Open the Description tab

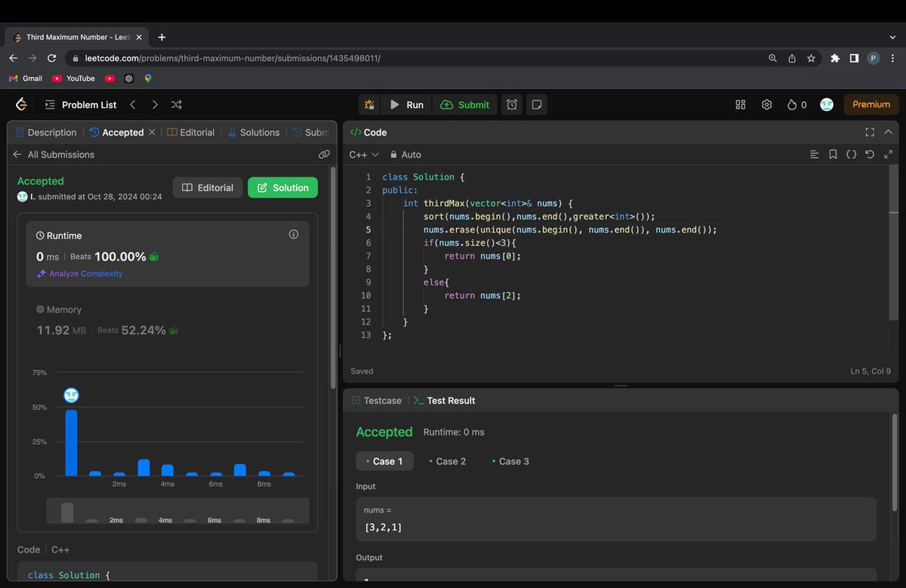coord(46,132)
